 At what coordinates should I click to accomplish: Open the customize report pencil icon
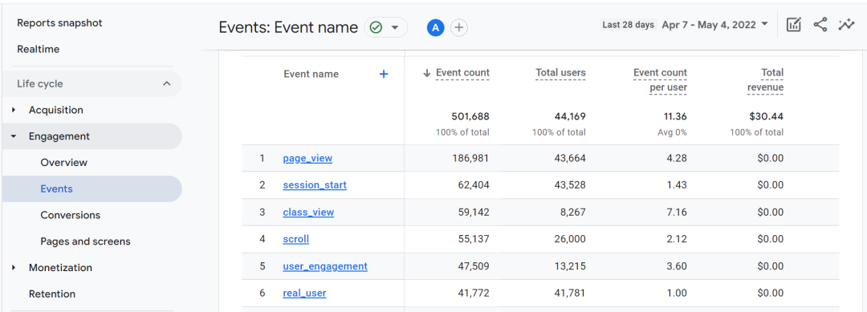pyautogui.click(x=793, y=24)
